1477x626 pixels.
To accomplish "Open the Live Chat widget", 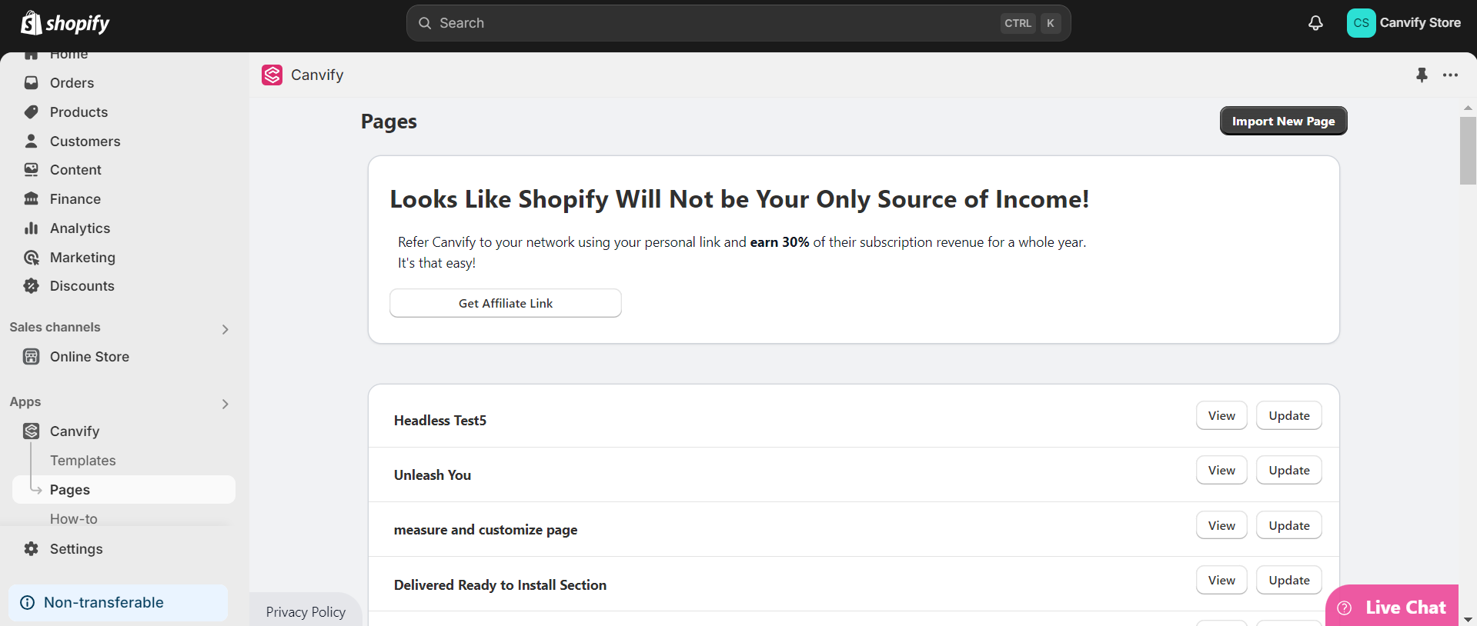I will point(1392,607).
